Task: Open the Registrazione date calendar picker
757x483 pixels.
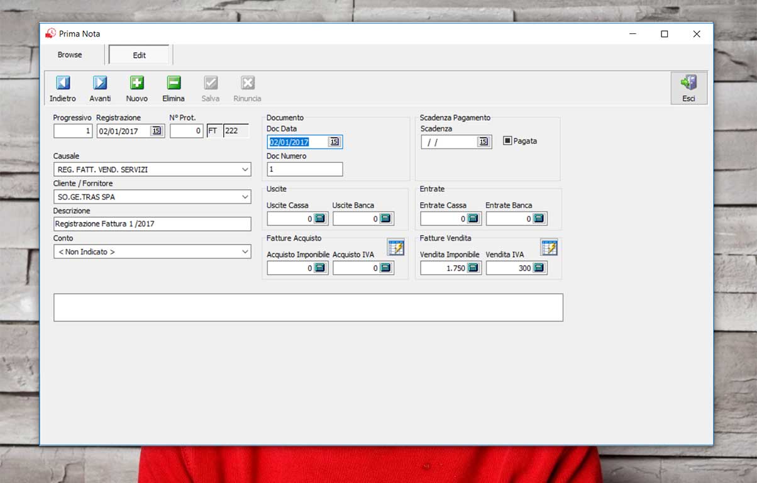Action: tap(157, 131)
